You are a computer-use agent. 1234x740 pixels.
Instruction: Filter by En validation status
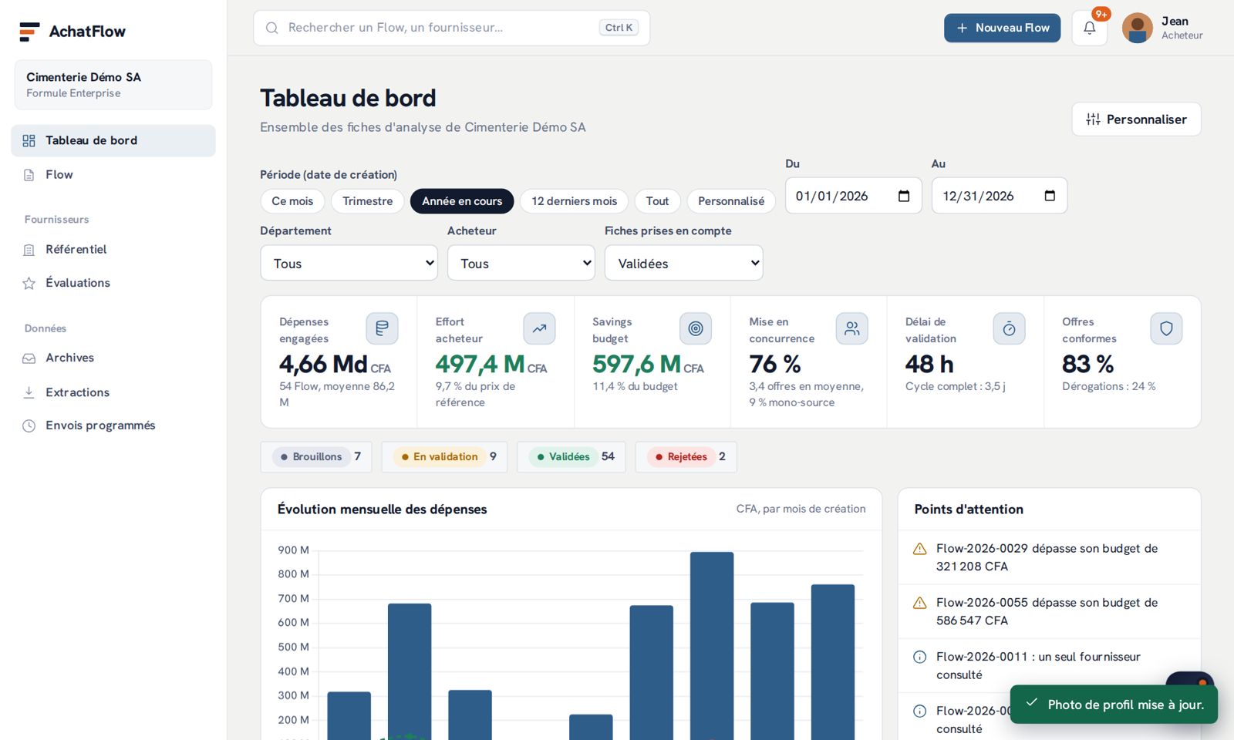(x=444, y=457)
